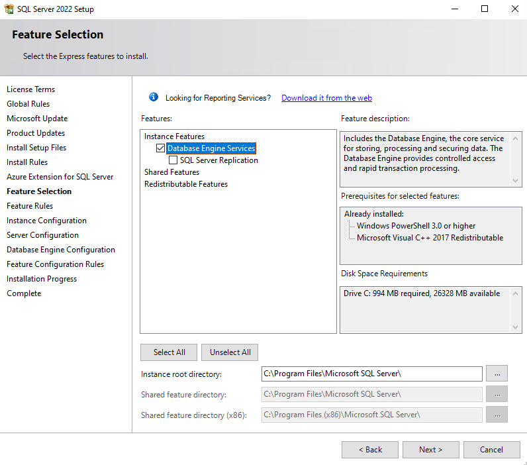Minimize the SQL Server 2022 Setup window
The image size is (527, 465).
[455, 9]
